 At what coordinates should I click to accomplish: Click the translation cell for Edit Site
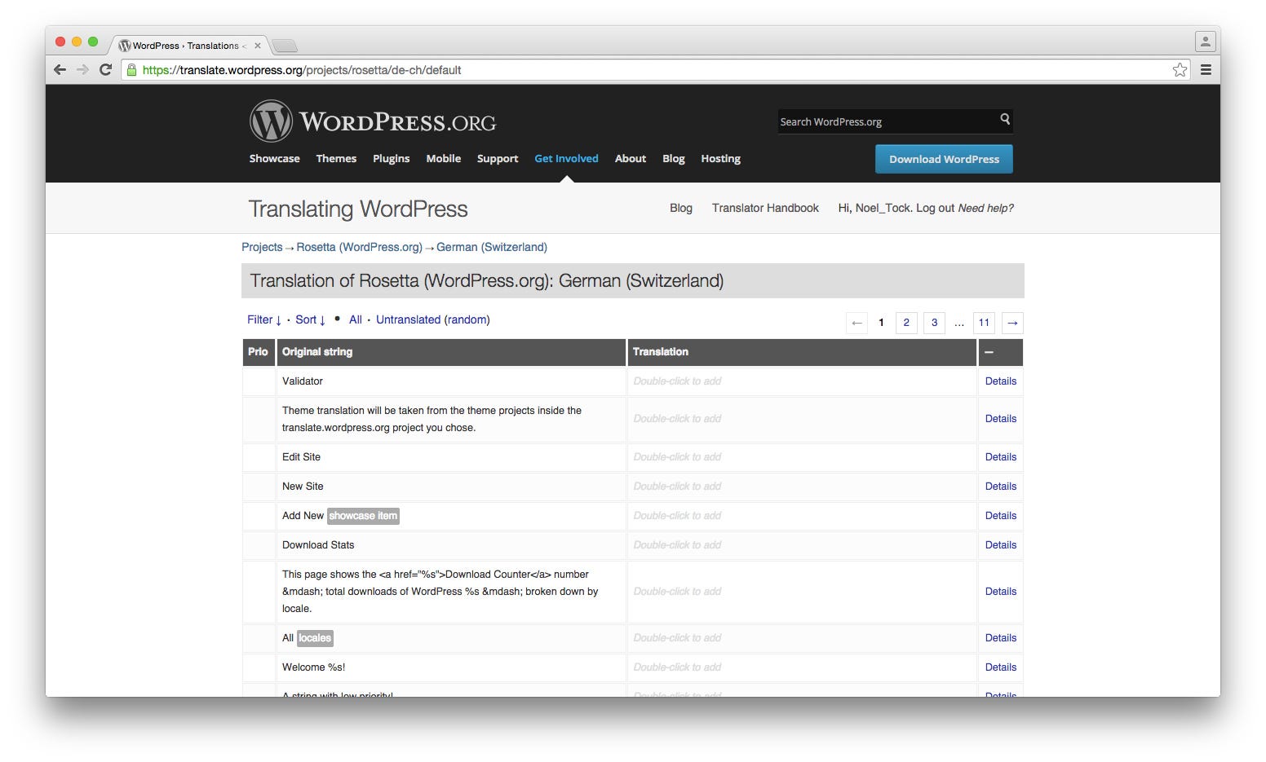802,456
